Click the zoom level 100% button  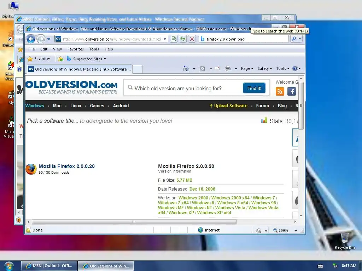pos(281,230)
